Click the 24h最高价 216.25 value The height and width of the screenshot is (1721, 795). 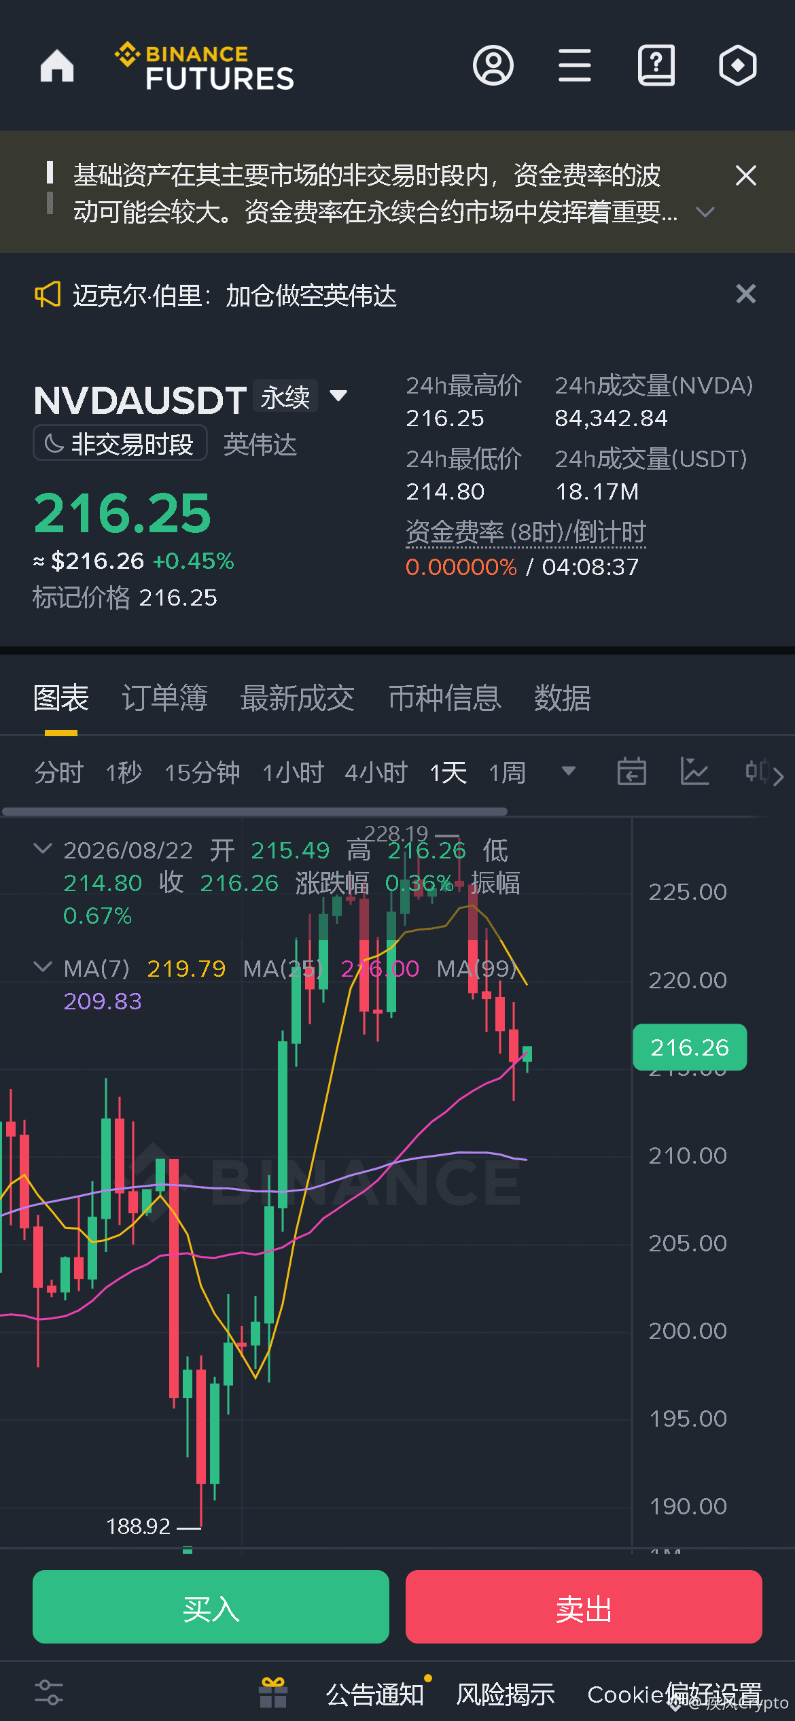click(445, 418)
